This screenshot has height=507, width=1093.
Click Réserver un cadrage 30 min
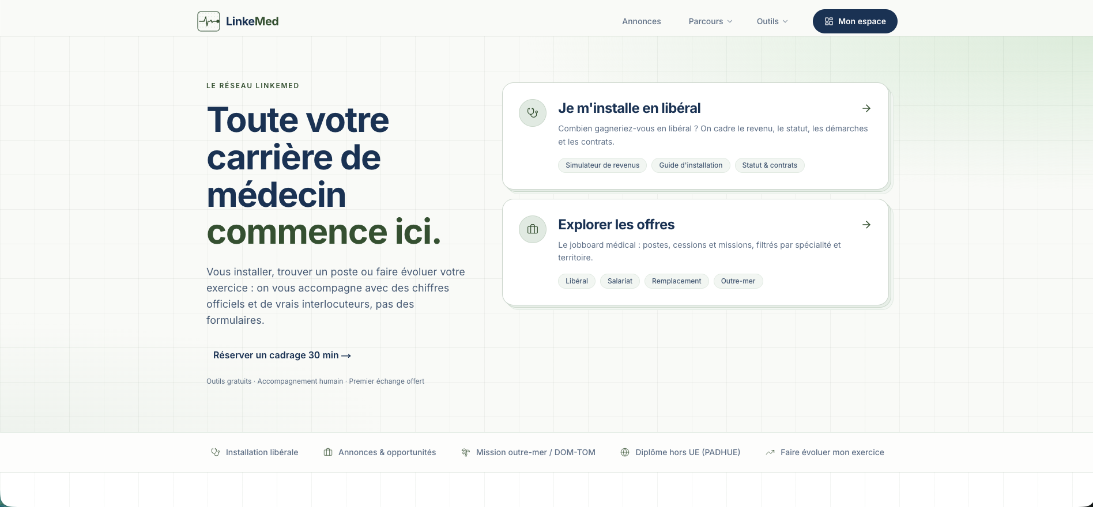tap(282, 355)
